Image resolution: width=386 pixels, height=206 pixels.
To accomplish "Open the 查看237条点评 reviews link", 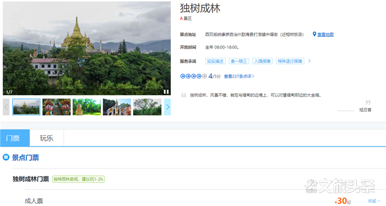I will tap(239, 77).
